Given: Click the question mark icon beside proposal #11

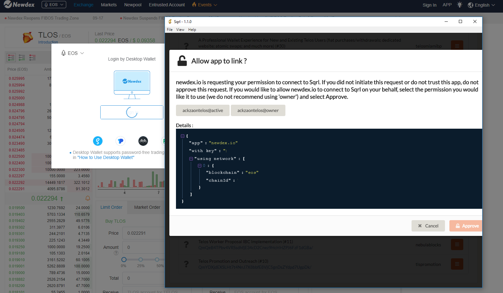Looking at the screenshot, I should tap(186, 244).
